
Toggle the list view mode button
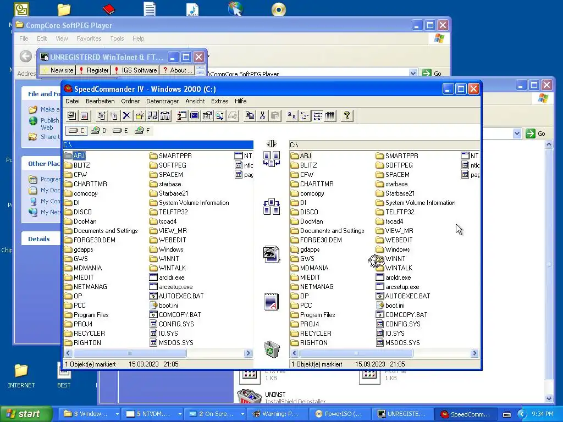(x=317, y=116)
